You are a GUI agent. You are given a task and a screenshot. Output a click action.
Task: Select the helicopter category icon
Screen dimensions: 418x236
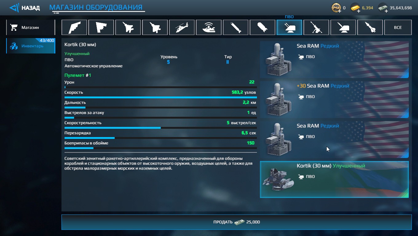click(182, 27)
